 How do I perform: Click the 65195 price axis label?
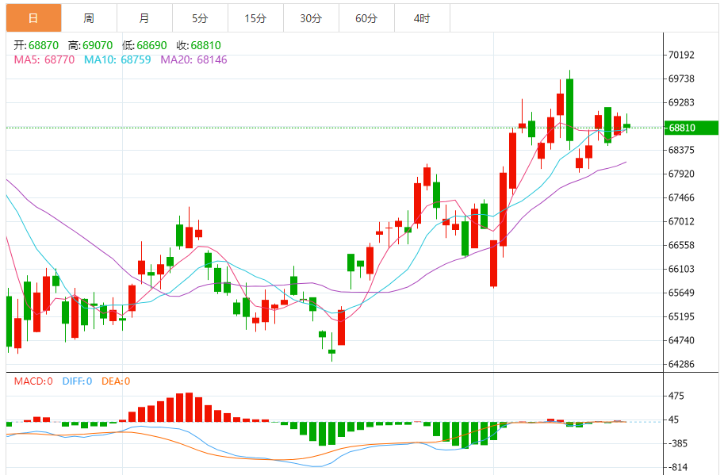pos(681,316)
